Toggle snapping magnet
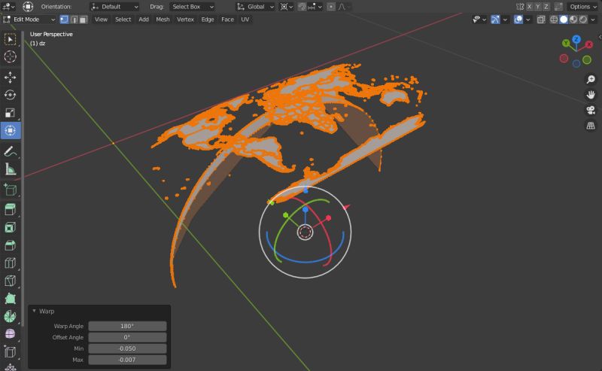The width and height of the screenshot is (602, 371). 302,7
